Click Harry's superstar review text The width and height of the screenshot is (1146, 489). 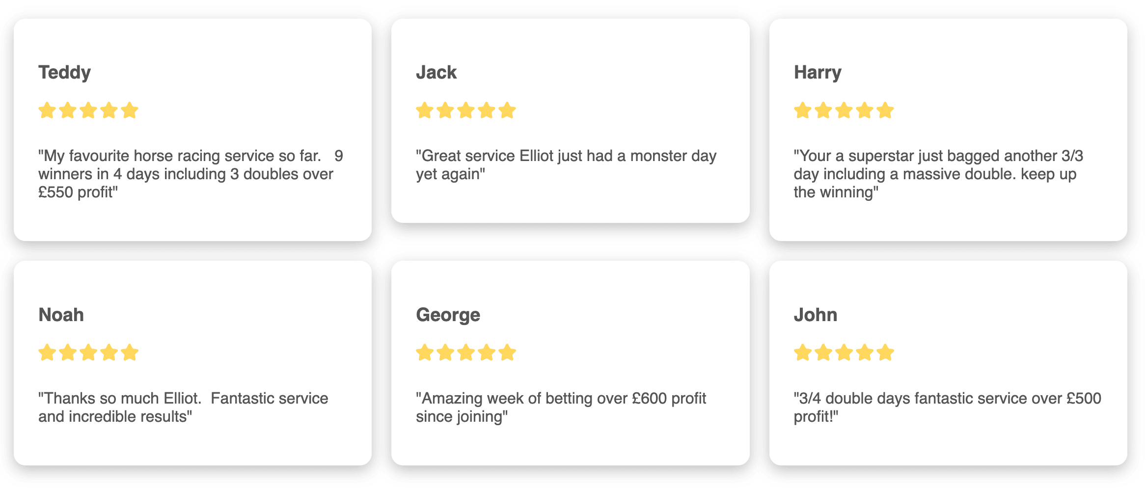[938, 174]
